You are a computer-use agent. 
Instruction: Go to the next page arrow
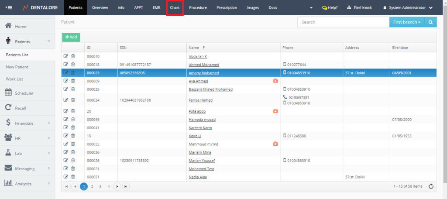(x=117, y=186)
